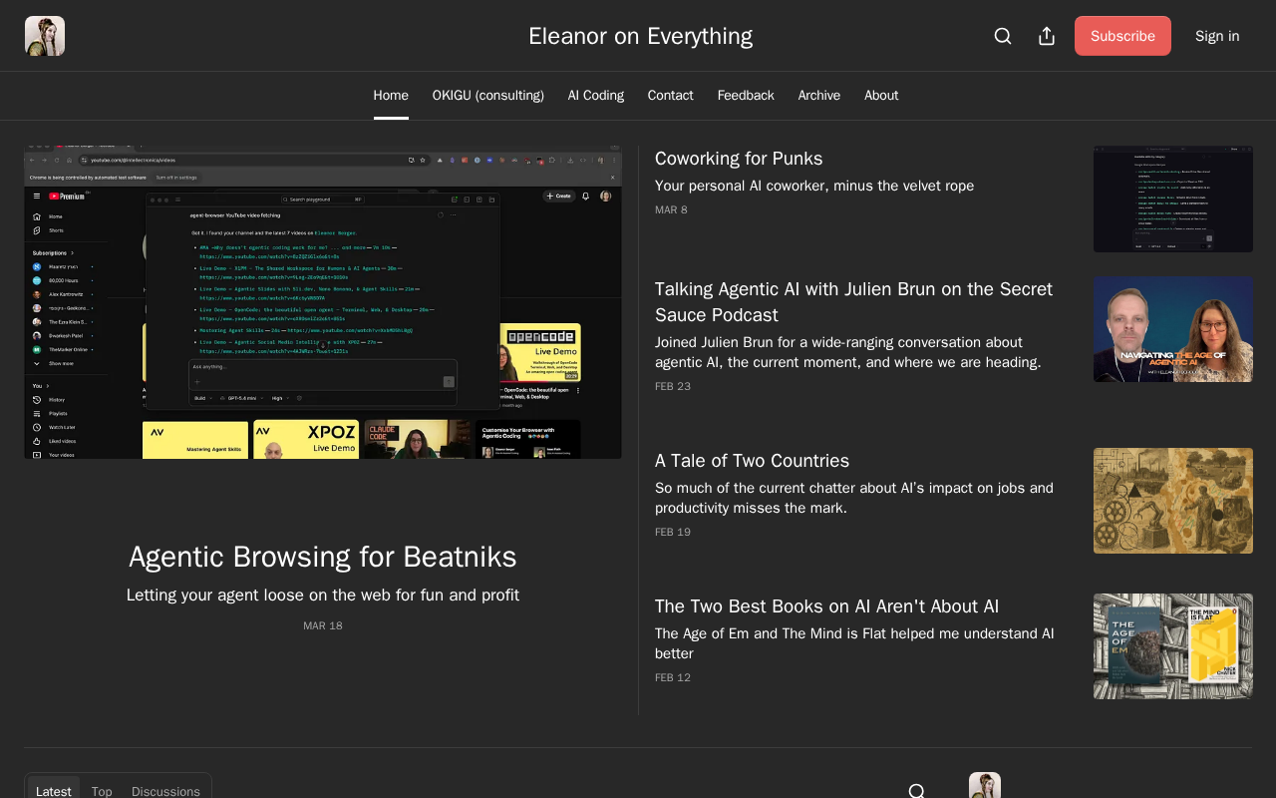
Task: Open the Coworking for Punks article
Action: coord(739,159)
